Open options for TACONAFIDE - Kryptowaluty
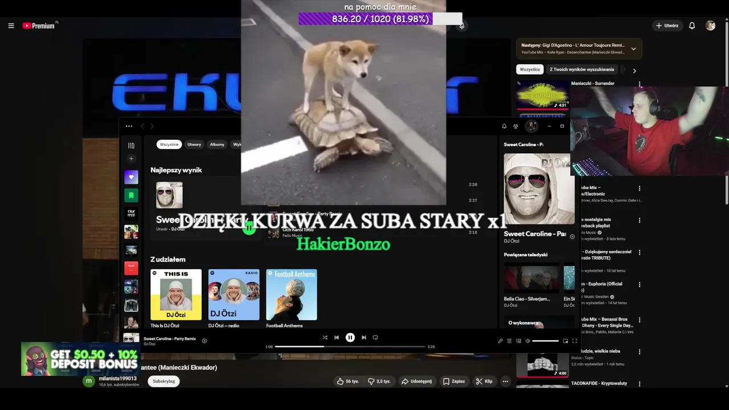Image resolution: width=729 pixels, height=410 pixels. tap(640, 384)
